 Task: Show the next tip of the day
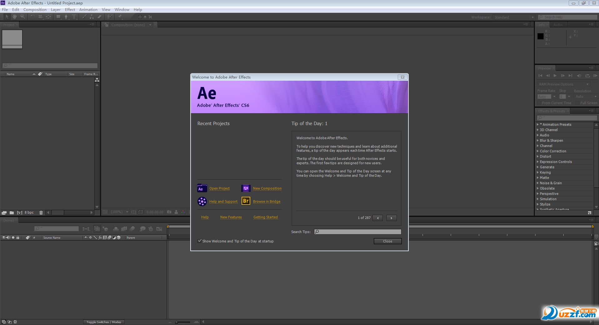(x=392, y=218)
